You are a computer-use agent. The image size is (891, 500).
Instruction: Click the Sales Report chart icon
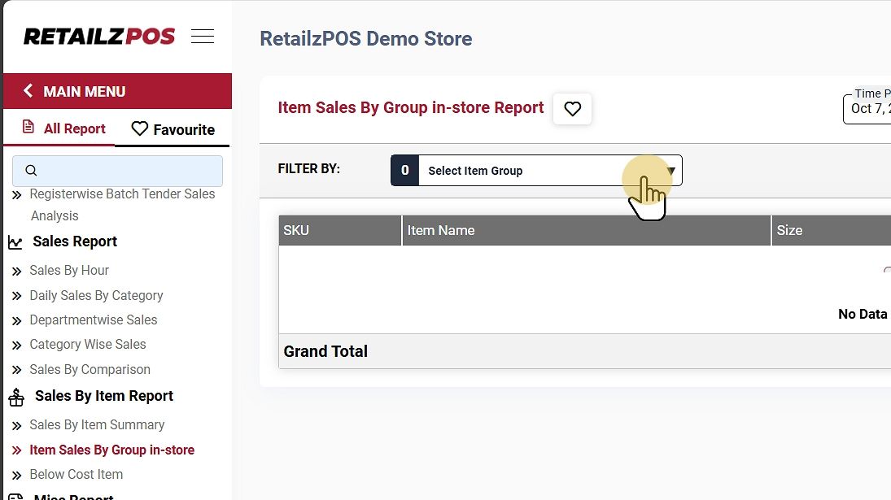[x=15, y=242]
